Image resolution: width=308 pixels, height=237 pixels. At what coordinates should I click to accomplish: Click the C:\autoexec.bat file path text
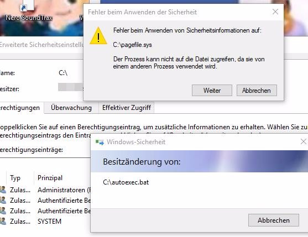126,182
